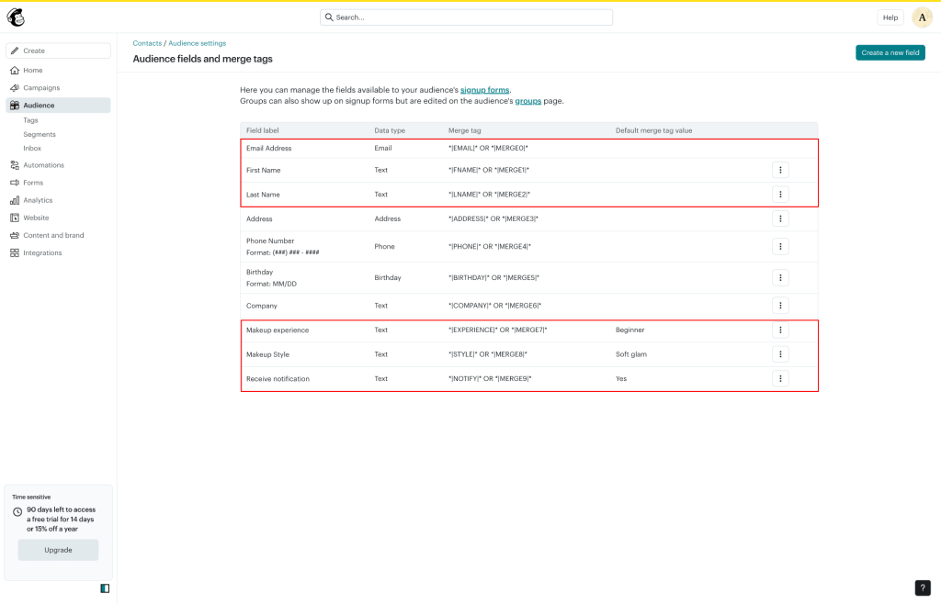Open options menu for Phone Number field
This screenshot has width=941, height=604.
(x=780, y=246)
